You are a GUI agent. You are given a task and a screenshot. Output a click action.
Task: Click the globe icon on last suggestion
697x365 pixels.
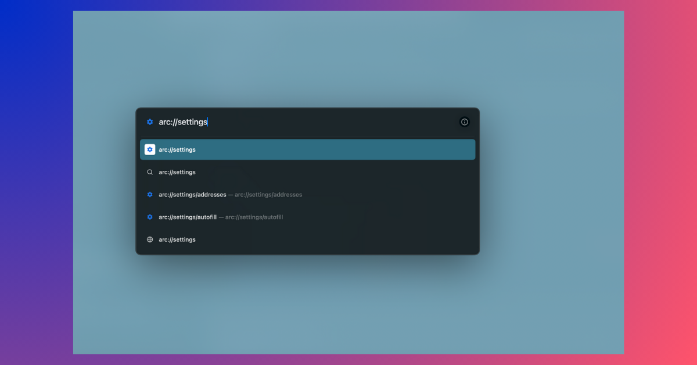pos(150,239)
